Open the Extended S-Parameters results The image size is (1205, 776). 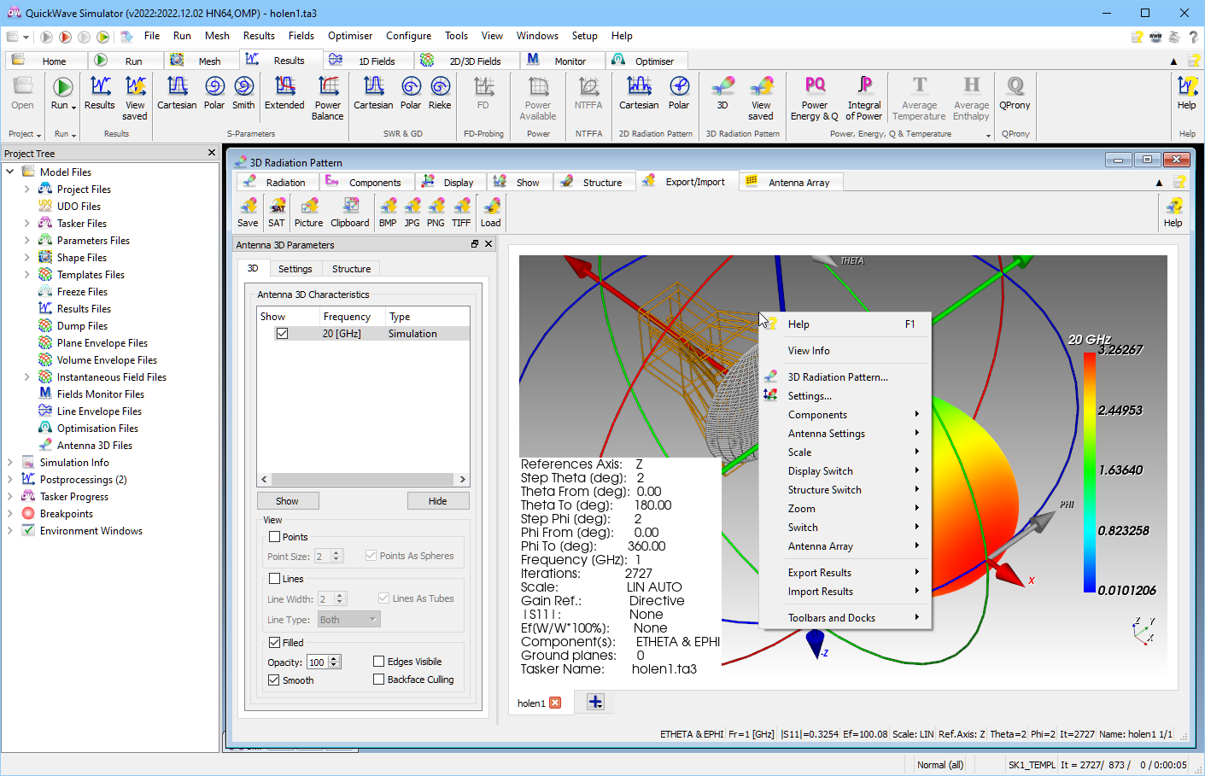point(284,94)
